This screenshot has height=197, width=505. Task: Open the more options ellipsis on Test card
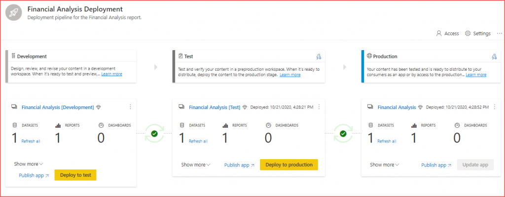pos(319,107)
